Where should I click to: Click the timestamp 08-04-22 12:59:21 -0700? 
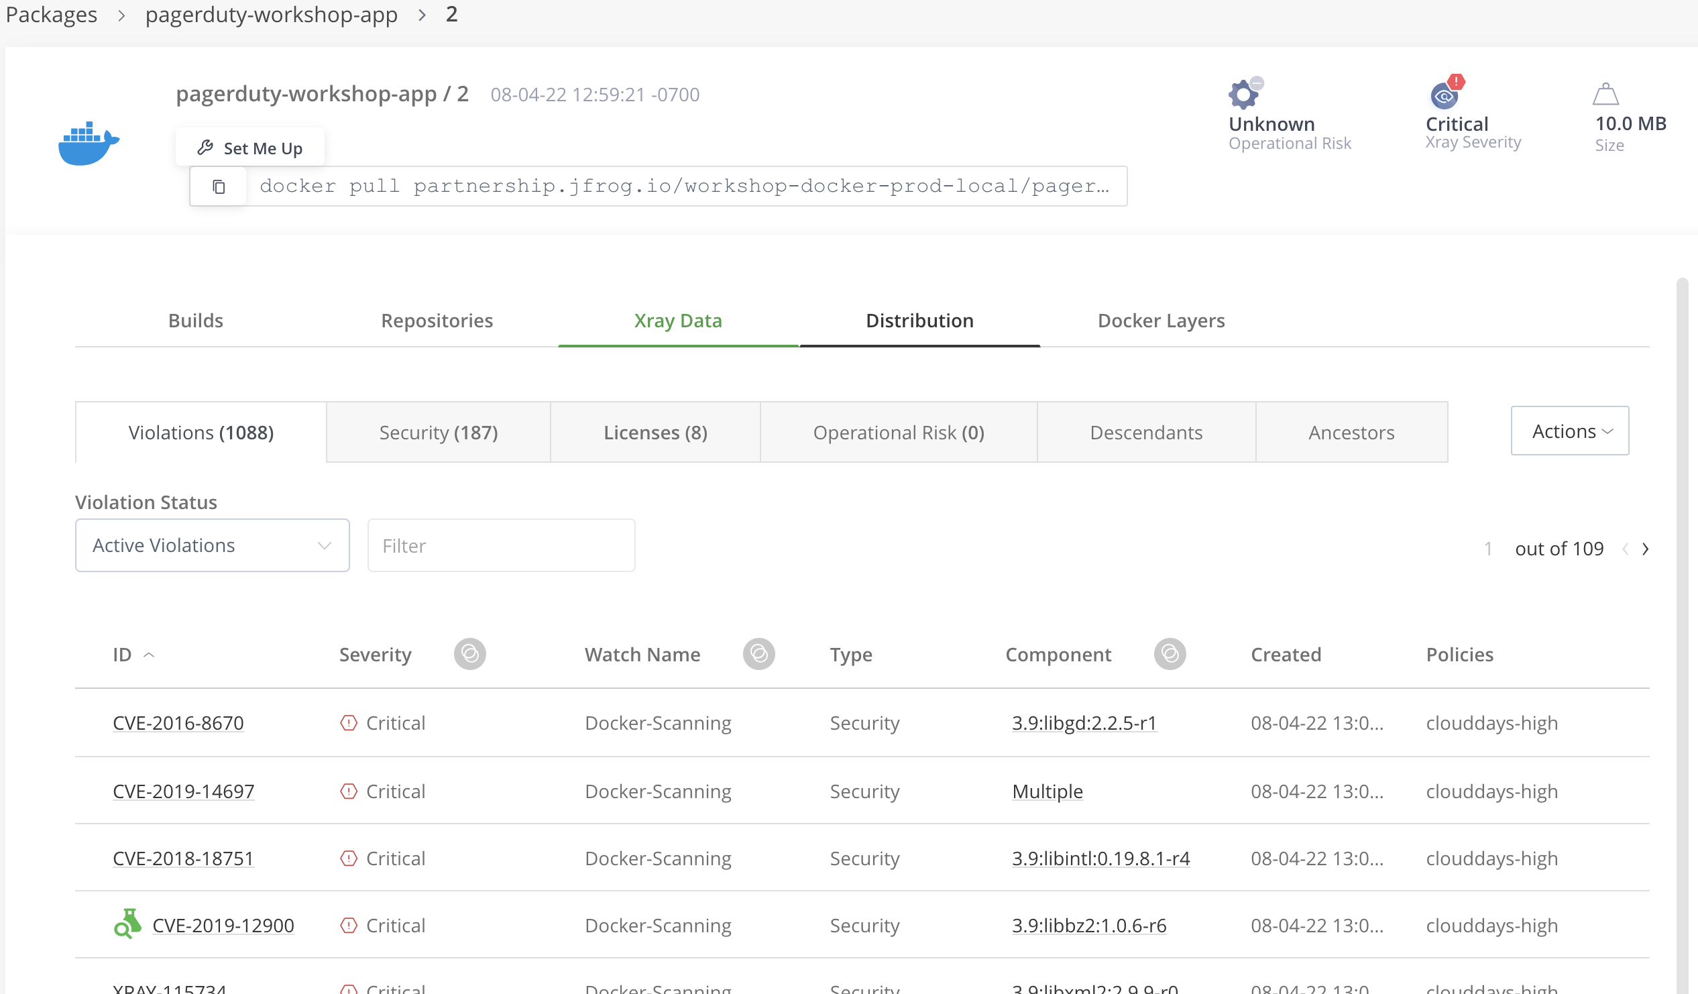click(x=595, y=95)
